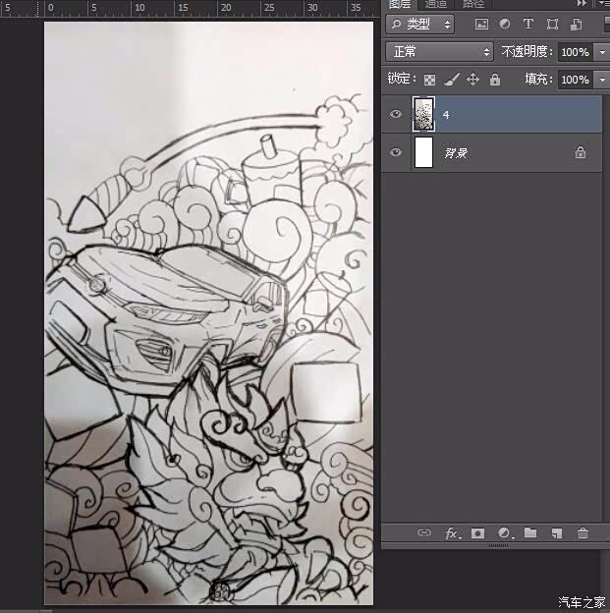Click 填充 label

(x=538, y=80)
